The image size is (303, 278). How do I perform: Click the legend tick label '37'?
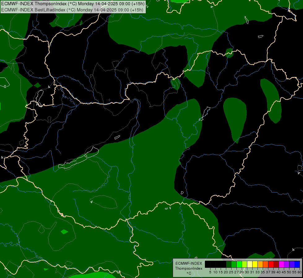coord(268,272)
